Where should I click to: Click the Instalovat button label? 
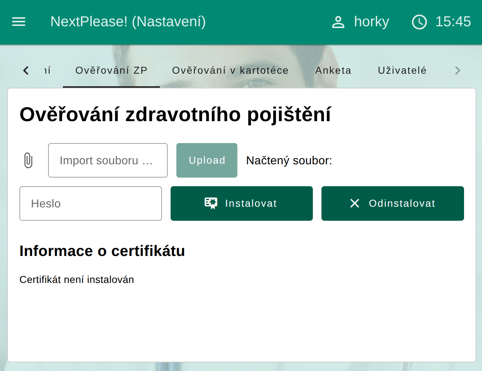point(251,203)
